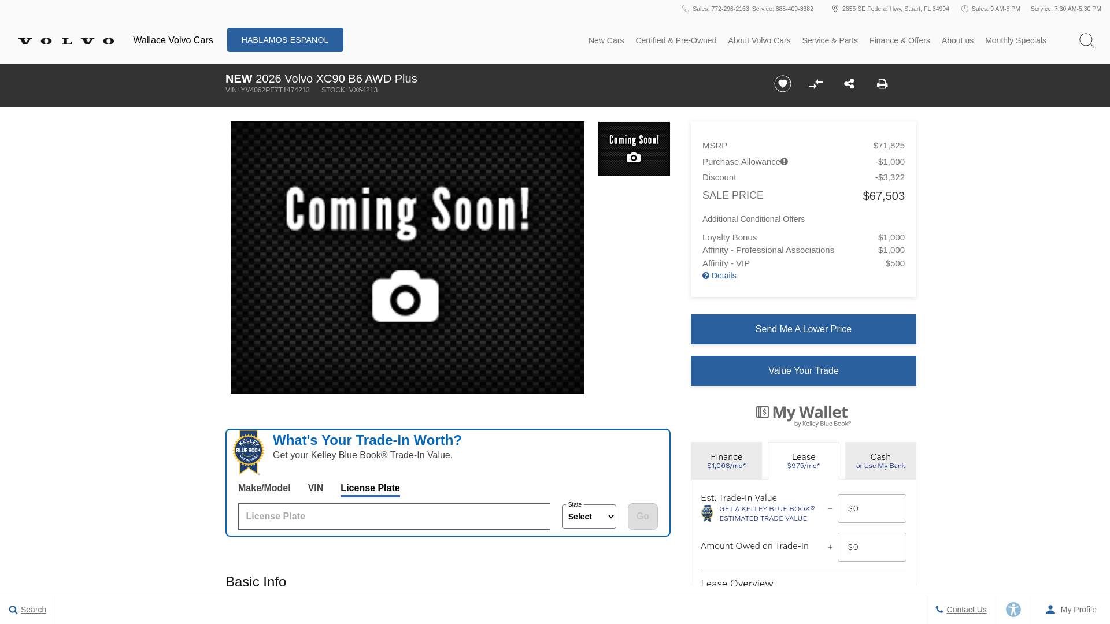Click Value Your Trade button
The width and height of the screenshot is (1110, 624).
coord(803,371)
